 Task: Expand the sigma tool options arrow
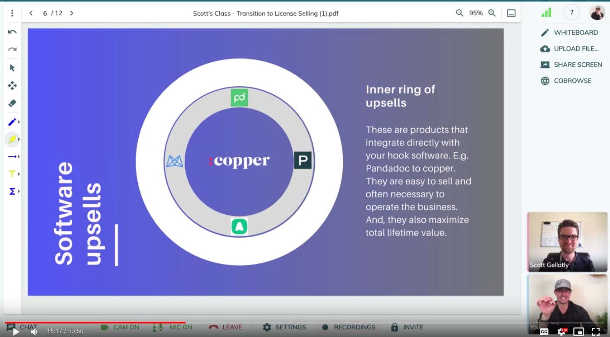[x=19, y=191]
